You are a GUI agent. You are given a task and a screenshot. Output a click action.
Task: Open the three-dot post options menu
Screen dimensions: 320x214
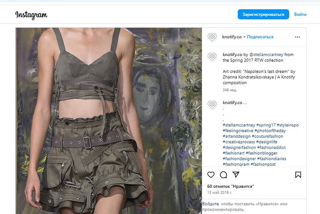pyautogui.click(x=297, y=37)
